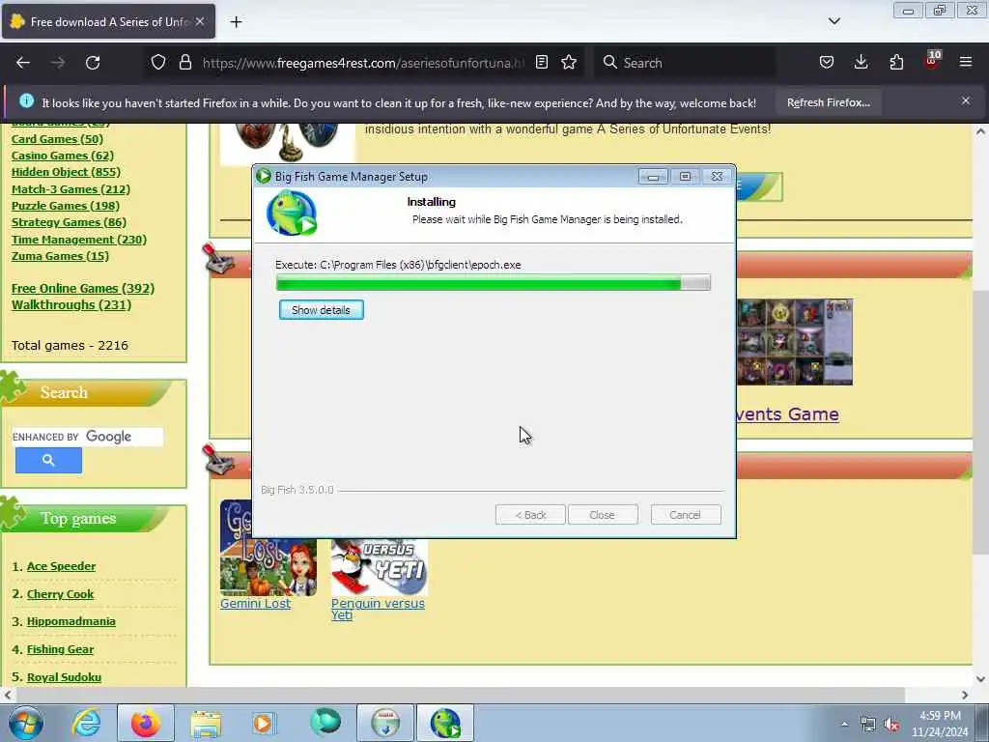Open Strategy Games (86) category
989x742 pixels.
point(69,222)
